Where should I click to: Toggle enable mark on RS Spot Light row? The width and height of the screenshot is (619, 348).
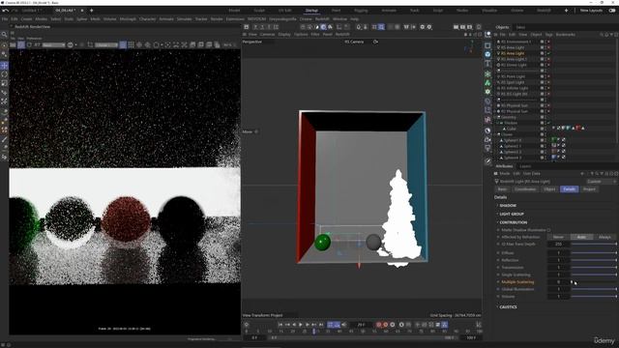tap(548, 82)
